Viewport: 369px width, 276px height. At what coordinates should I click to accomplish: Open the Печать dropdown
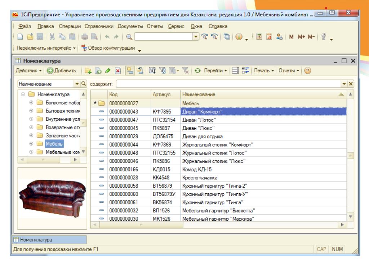[x=264, y=71]
